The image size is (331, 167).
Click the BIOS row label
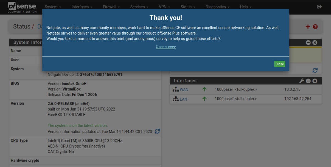(x=15, y=83)
